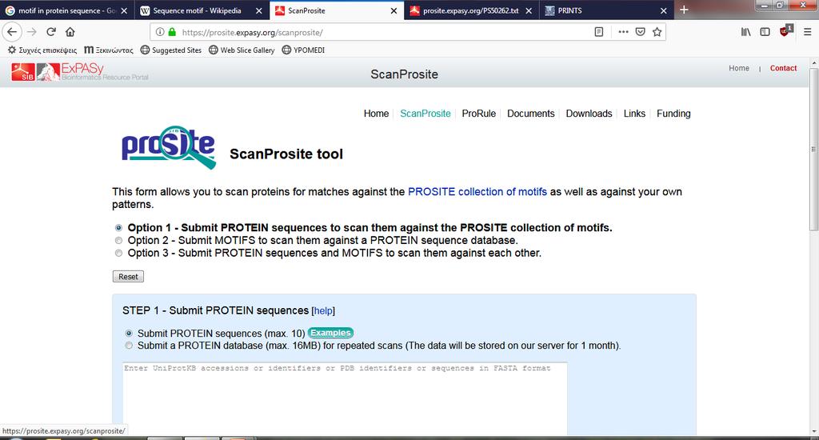Viewport: 819px width, 440px height.
Task: Reload the current page
Action: click(50, 32)
